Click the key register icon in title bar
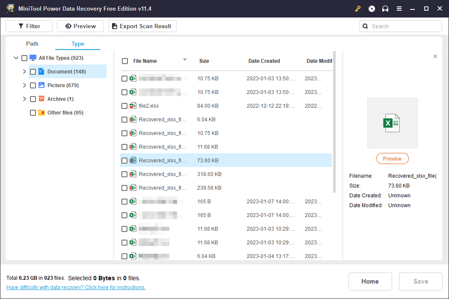The image size is (449, 299). pos(357,9)
